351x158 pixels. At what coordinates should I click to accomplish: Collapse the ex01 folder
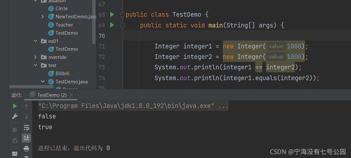tap(35, 41)
